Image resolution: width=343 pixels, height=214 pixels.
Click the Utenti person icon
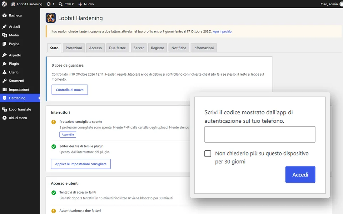click(x=4, y=72)
